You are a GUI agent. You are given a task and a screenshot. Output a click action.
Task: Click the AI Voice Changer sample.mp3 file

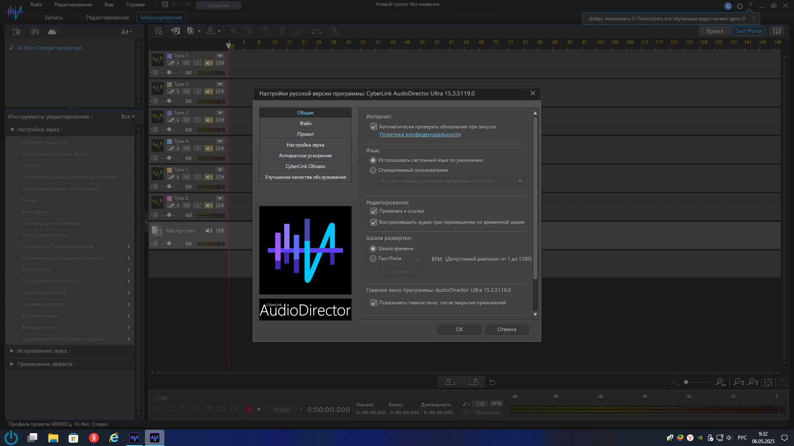point(50,48)
